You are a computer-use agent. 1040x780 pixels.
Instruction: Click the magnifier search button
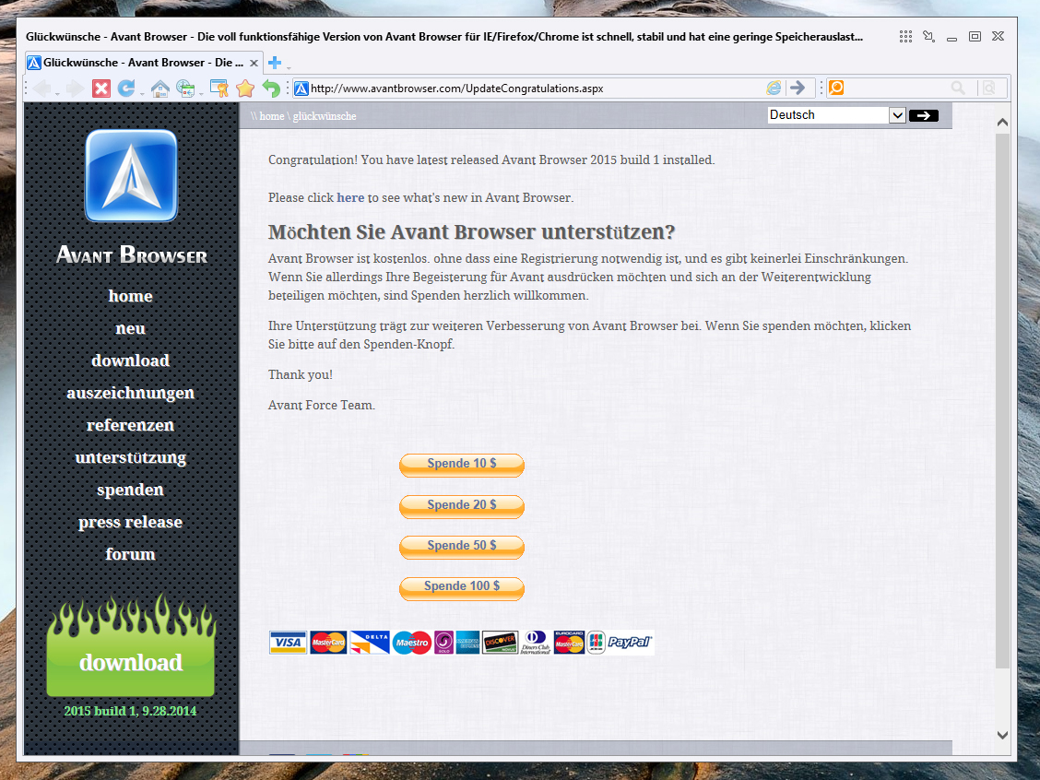click(958, 88)
